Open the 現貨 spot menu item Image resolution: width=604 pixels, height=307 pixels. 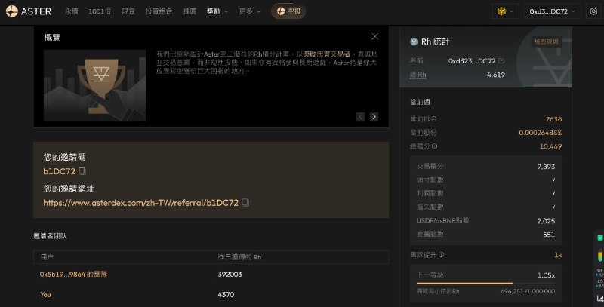pyautogui.click(x=128, y=11)
